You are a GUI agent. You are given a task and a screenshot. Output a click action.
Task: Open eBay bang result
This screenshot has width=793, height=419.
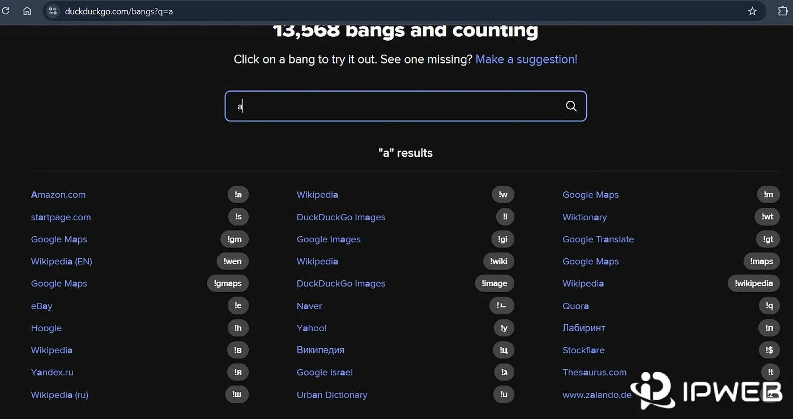coord(41,306)
